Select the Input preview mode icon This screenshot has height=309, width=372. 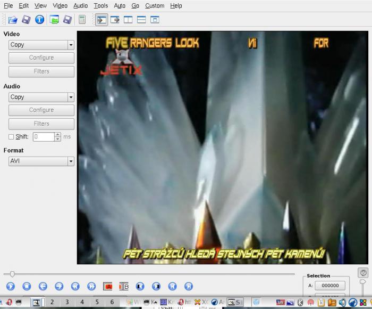tap(102, 20)
